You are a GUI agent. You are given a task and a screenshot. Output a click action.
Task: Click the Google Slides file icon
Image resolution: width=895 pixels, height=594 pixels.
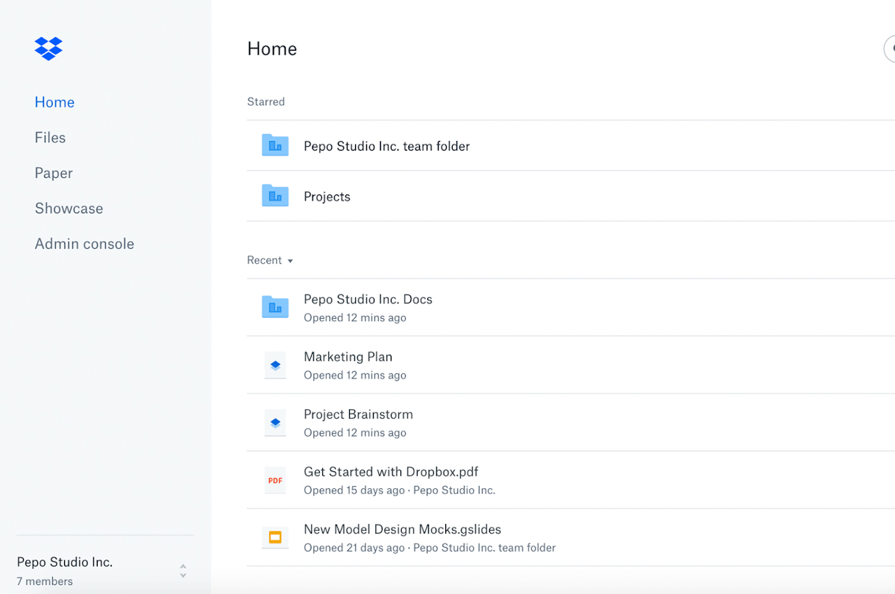(x=275, y=537)
